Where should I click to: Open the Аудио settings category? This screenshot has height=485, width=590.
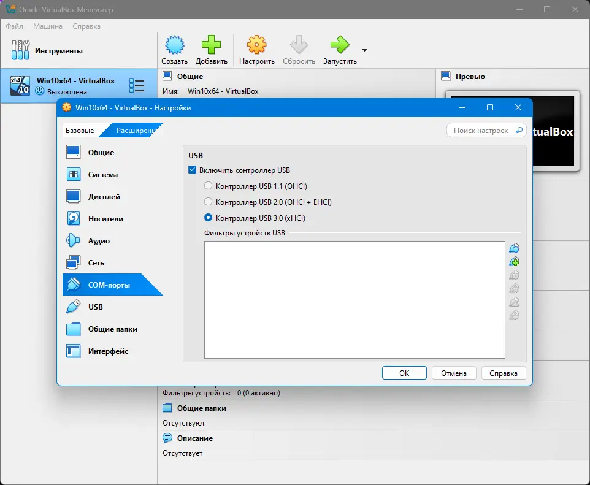112,241
